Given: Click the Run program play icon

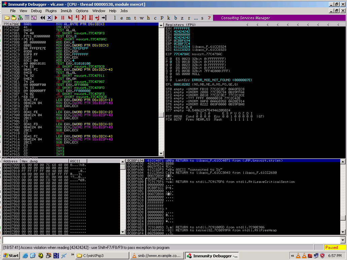Looking at the screenshot, I should pyautogui.click(x=56, y=18).
